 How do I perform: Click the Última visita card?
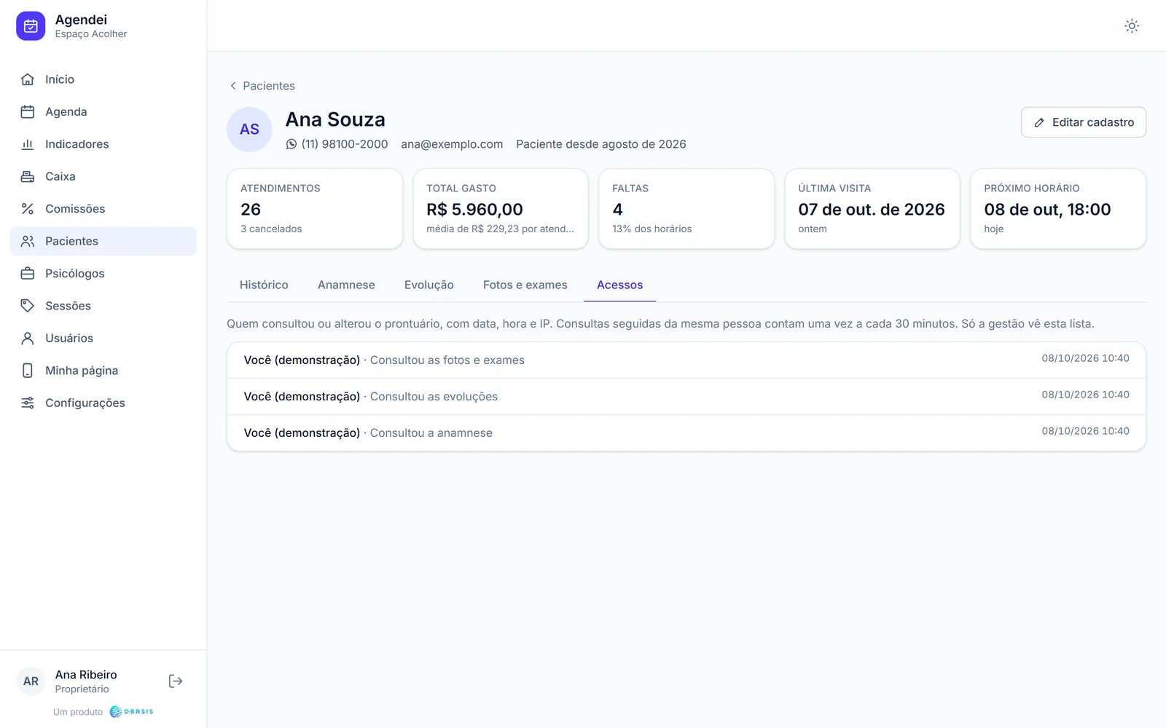[872, 209]
